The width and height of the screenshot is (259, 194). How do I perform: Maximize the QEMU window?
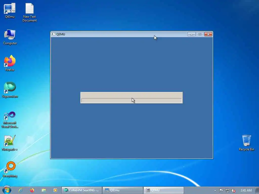point(200,34)
